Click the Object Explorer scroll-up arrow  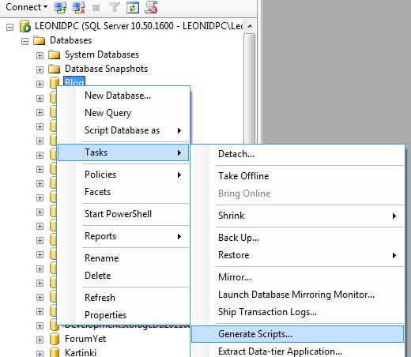coord(250,26)
